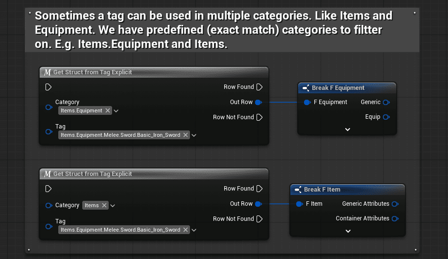Click Tag input pin on bottom node
This screenshot has width=448, height=259.
click(49, 226)
